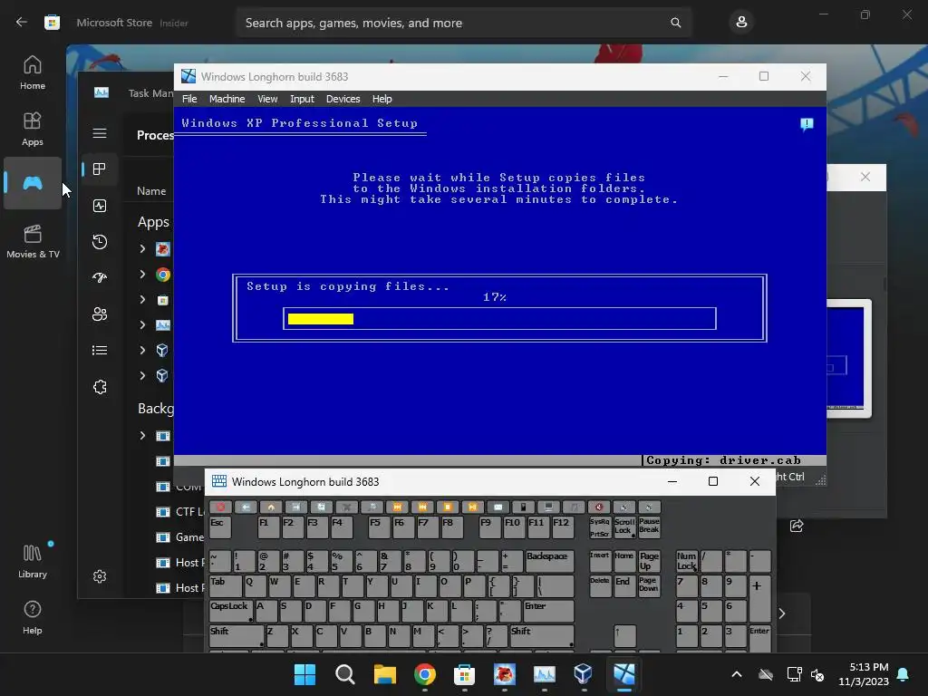
Task: Click the VM notification center icon
Action: (x=807, y=124)
